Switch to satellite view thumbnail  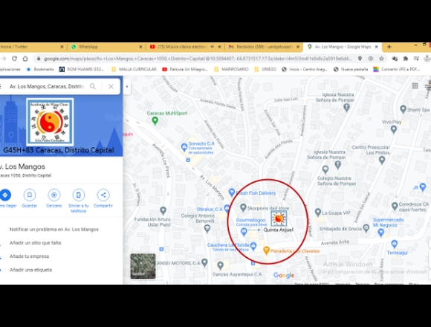[143, 266]
